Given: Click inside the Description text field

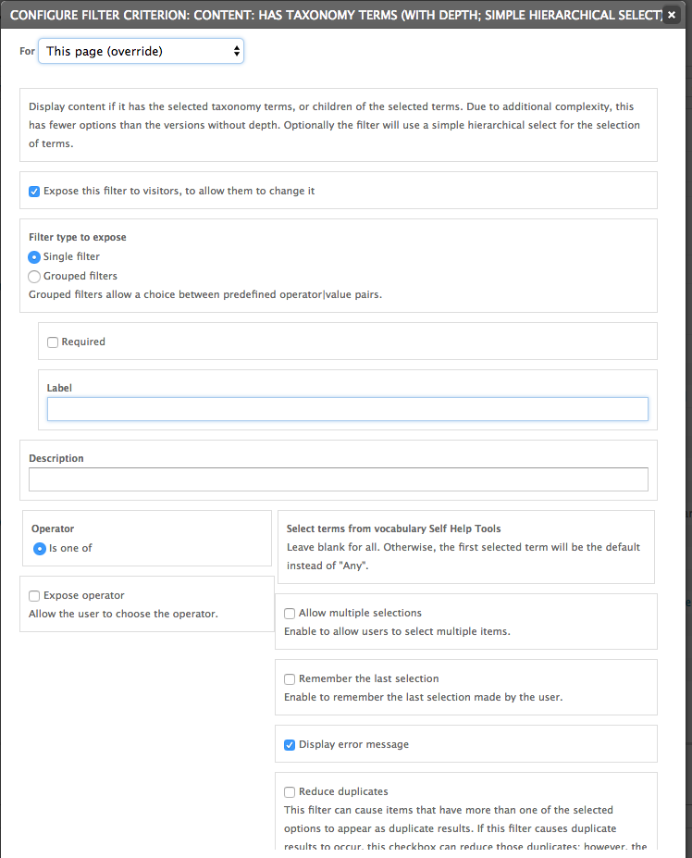Looking at the screenshot, I should [x=338, y=479].
